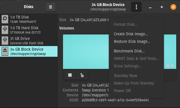Minimize the Disks window
Viewport: 180px width, 108px height.
click(150, 7)
